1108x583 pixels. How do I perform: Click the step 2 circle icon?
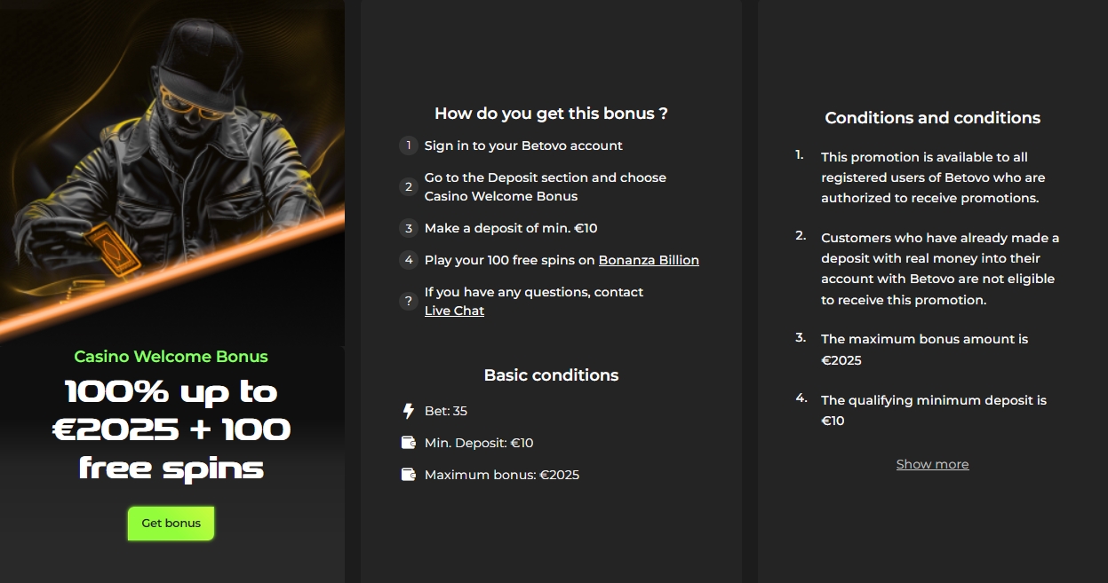coord(409,186)
